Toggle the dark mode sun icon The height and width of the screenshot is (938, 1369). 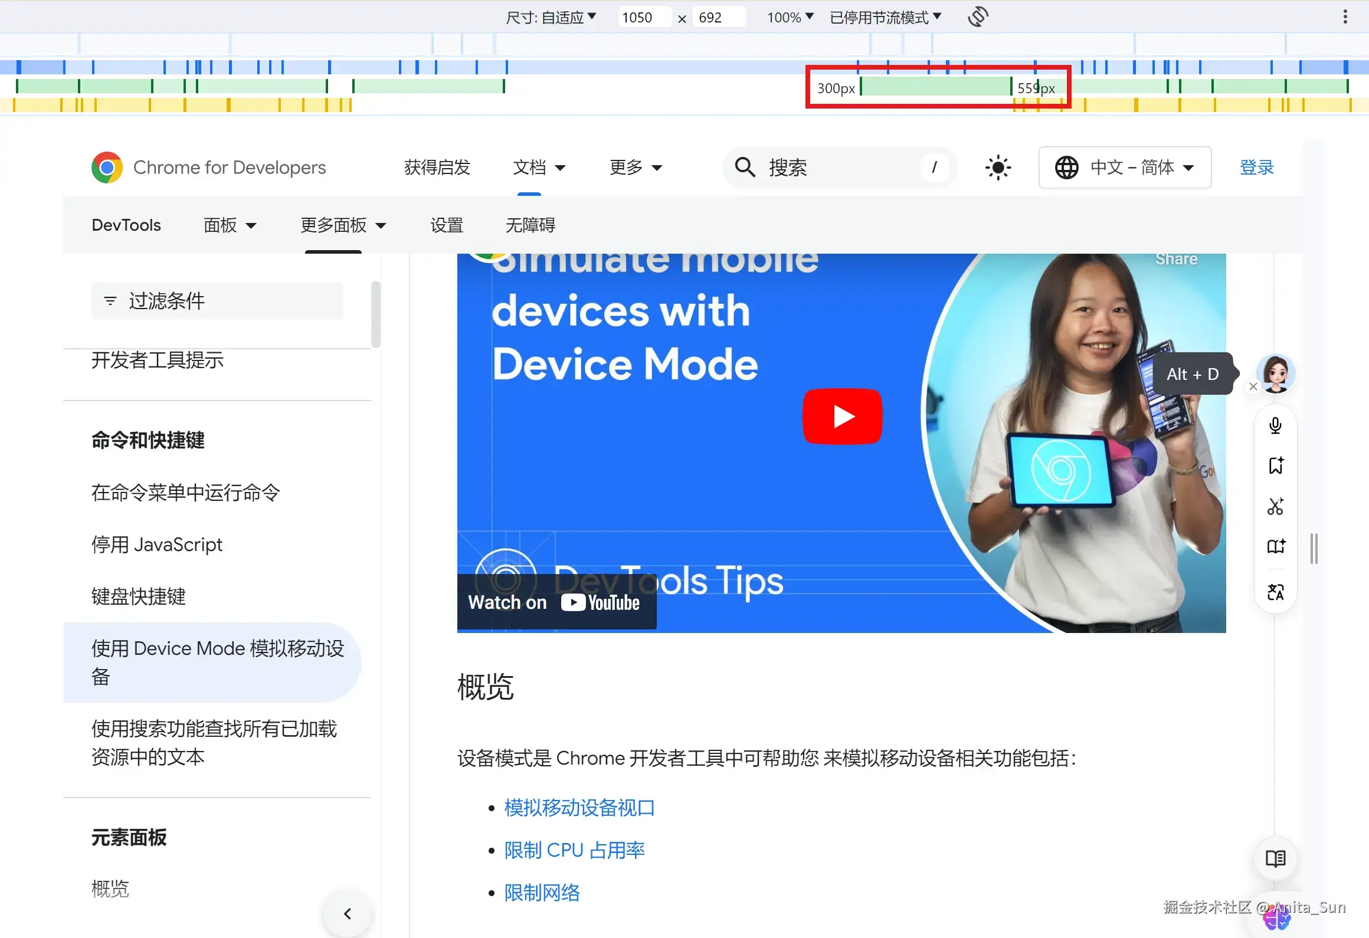pyautogui.click(x=998, y=168)
